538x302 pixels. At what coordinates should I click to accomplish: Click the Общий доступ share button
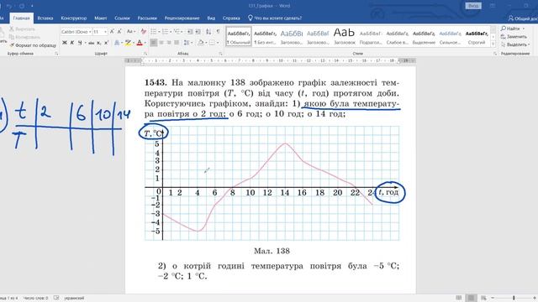click(523, 18)
